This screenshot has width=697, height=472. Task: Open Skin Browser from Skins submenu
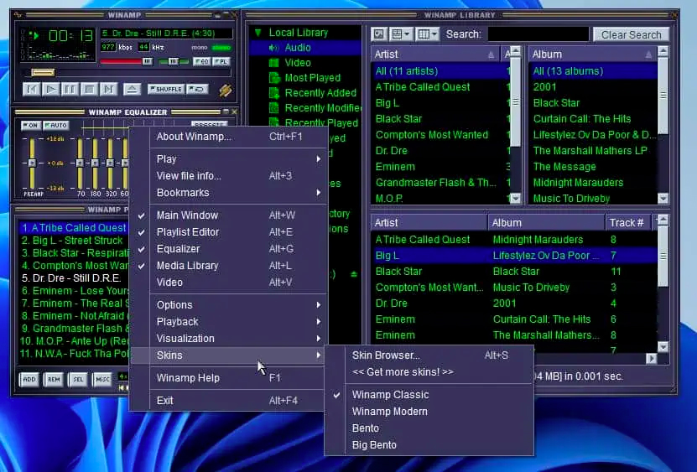click(x=429, y=355)
